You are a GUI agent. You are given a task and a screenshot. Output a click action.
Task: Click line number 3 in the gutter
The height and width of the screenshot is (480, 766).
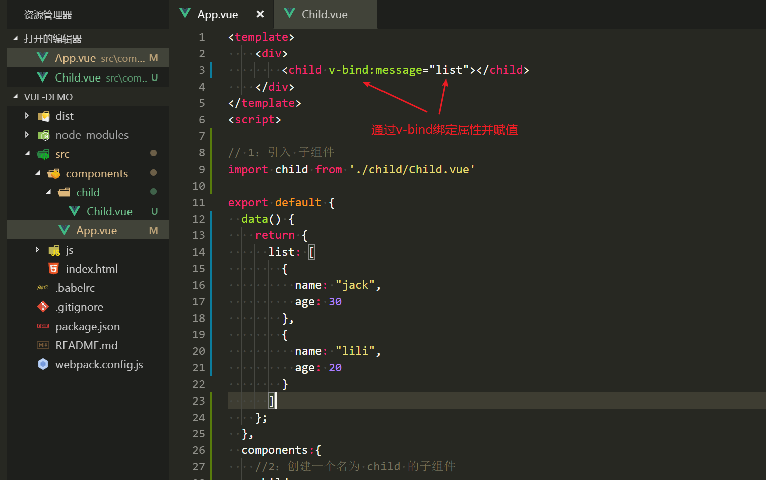coord(202,70)
